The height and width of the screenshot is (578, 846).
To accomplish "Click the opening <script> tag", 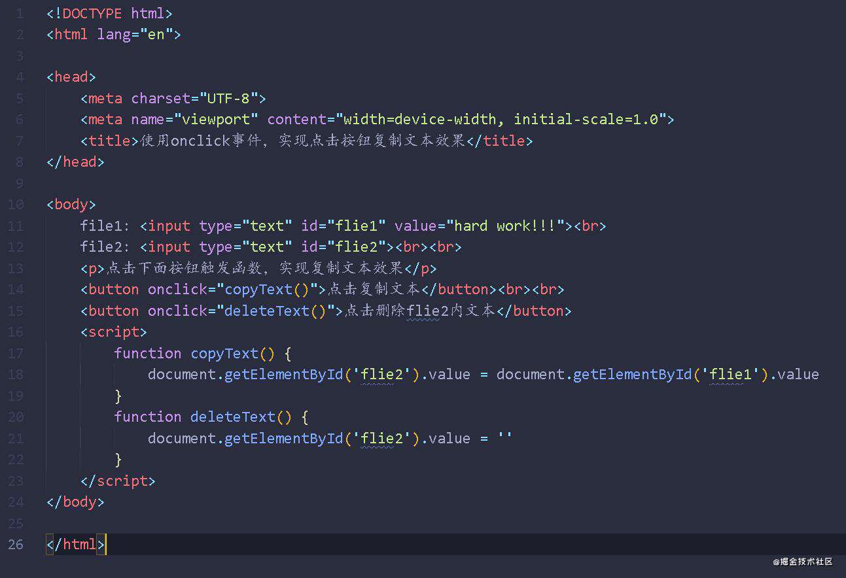I will point(114,331).
